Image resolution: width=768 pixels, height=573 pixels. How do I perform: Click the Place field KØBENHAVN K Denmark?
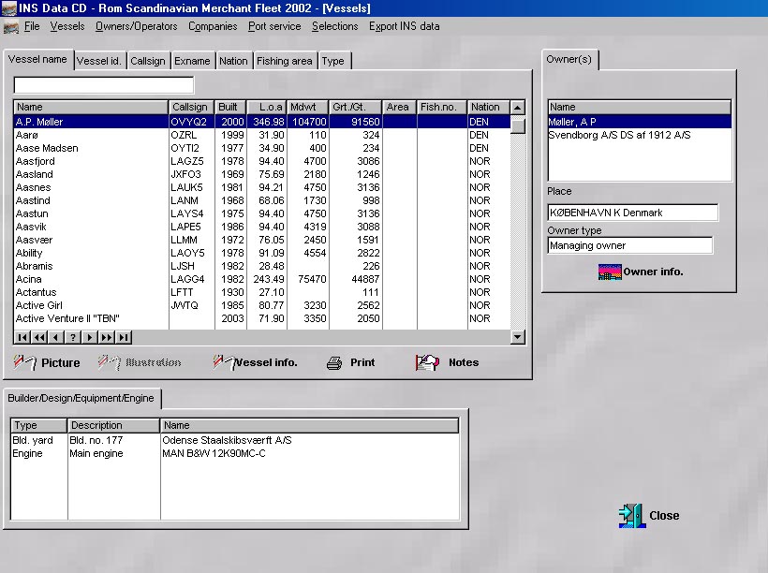click(632, 213)
